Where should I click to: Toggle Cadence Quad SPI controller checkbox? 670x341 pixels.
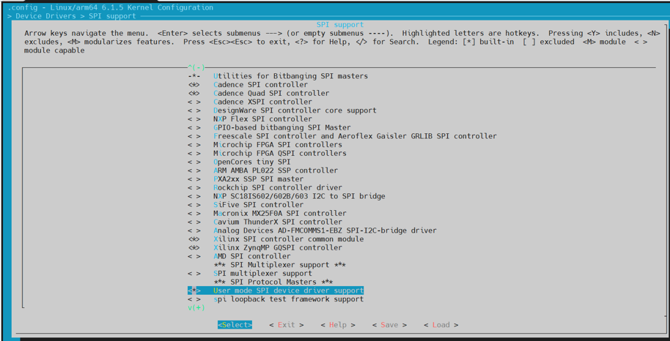(x=194, y=94)
